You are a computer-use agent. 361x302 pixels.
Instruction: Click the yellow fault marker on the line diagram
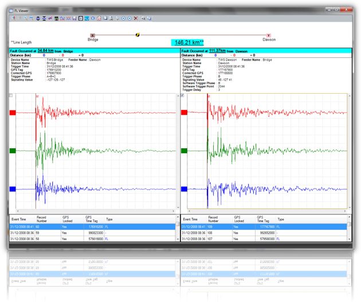(138, 35)
